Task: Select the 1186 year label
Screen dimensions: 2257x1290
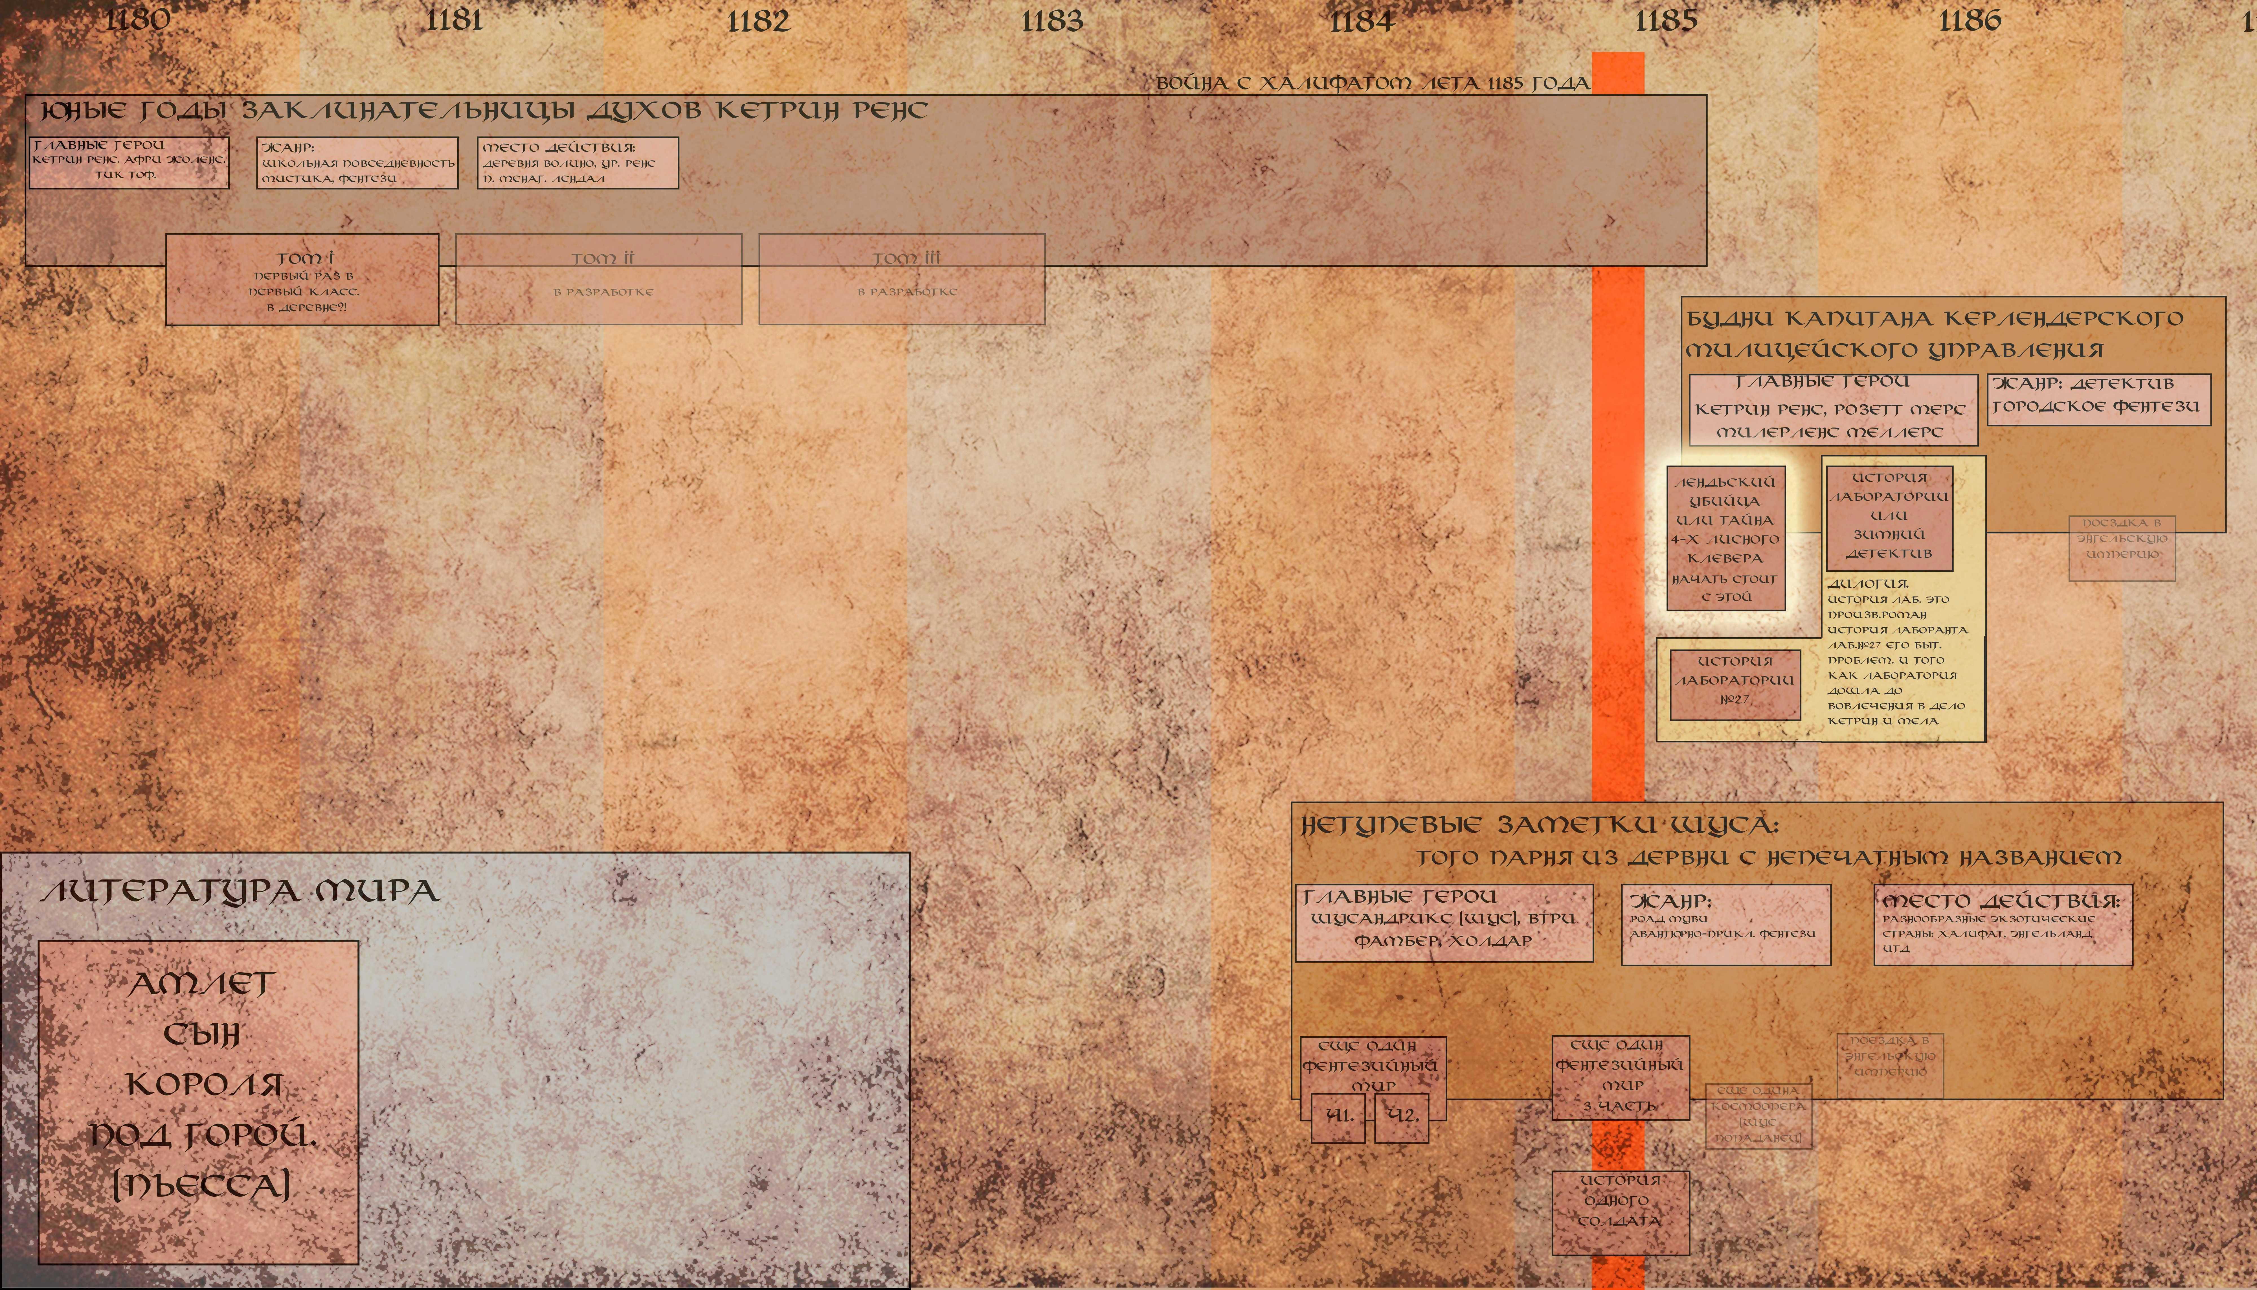Action: click(x=1970, y=19)
